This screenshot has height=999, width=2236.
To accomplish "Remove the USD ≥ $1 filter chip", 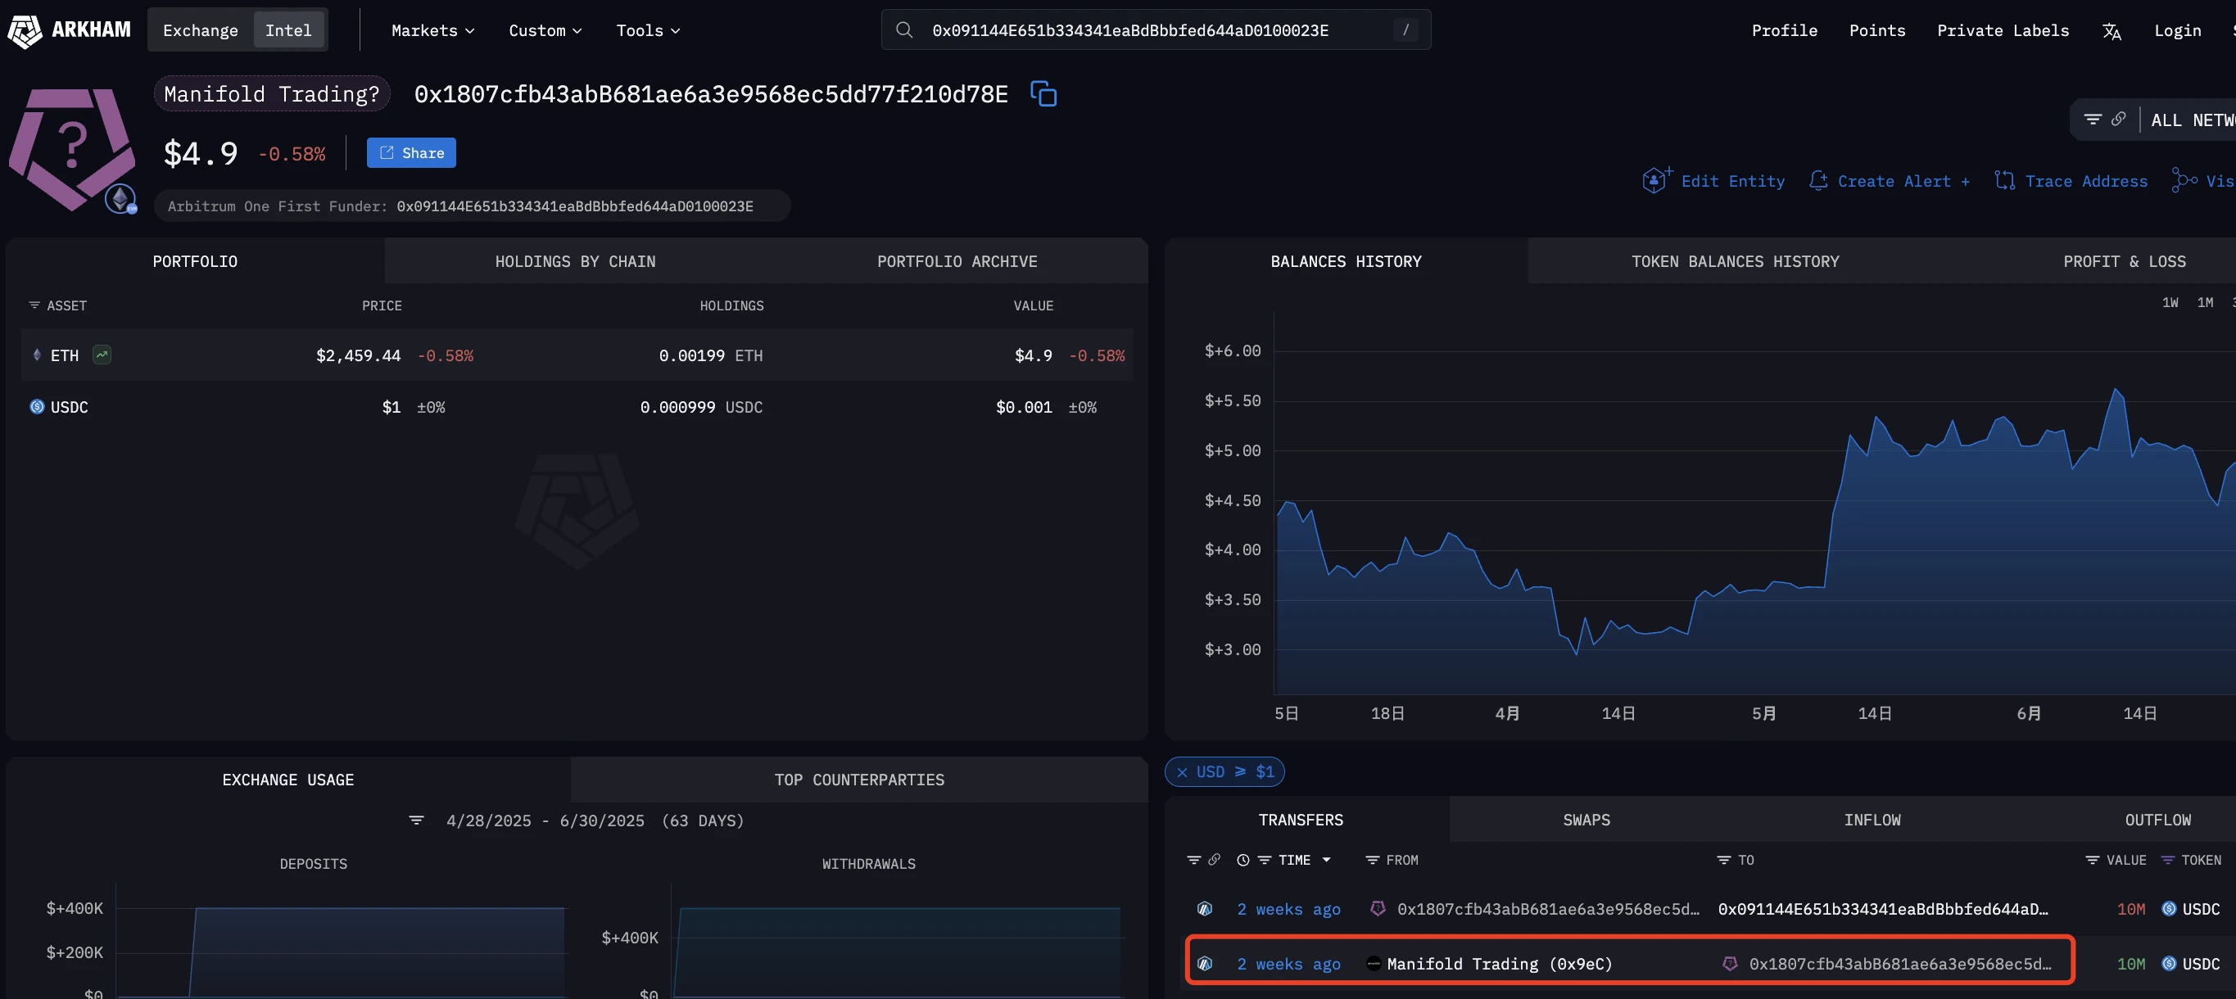I will pyautogui.click(x=1183, y=771).
